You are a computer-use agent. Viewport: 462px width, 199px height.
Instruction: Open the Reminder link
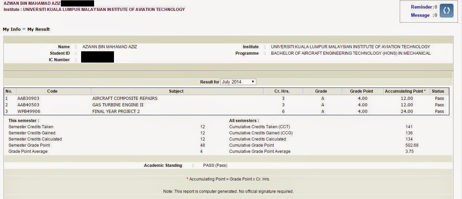421,7
